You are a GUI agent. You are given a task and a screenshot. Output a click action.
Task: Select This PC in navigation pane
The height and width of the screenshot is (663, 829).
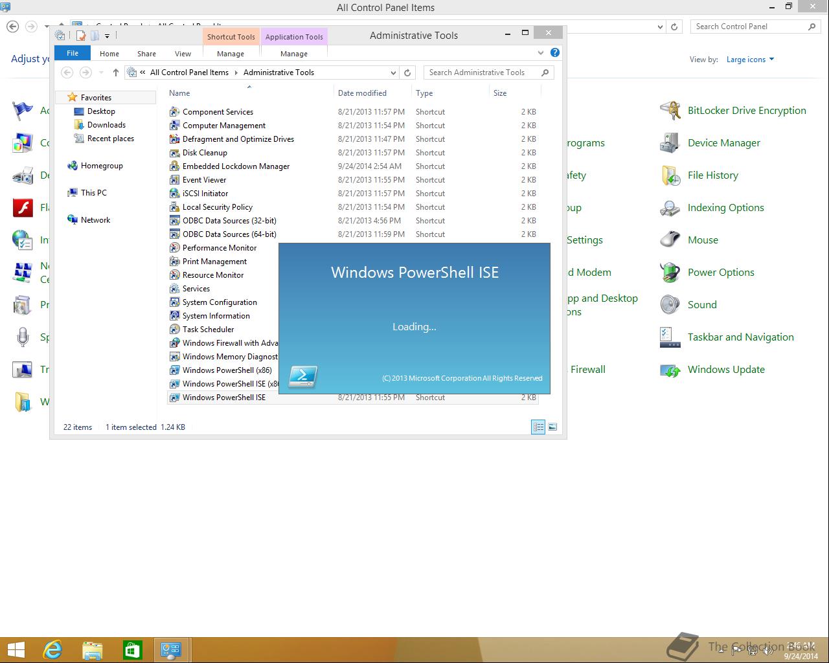point(93,193)
